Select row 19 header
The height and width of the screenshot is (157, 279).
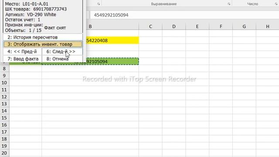[4, 146]
